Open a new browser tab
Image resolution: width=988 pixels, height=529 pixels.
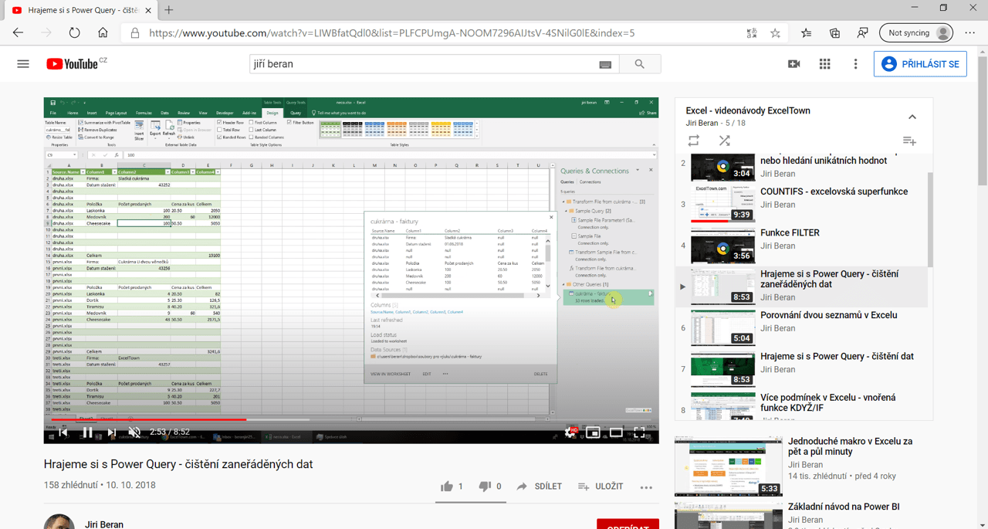pos(169,10)
